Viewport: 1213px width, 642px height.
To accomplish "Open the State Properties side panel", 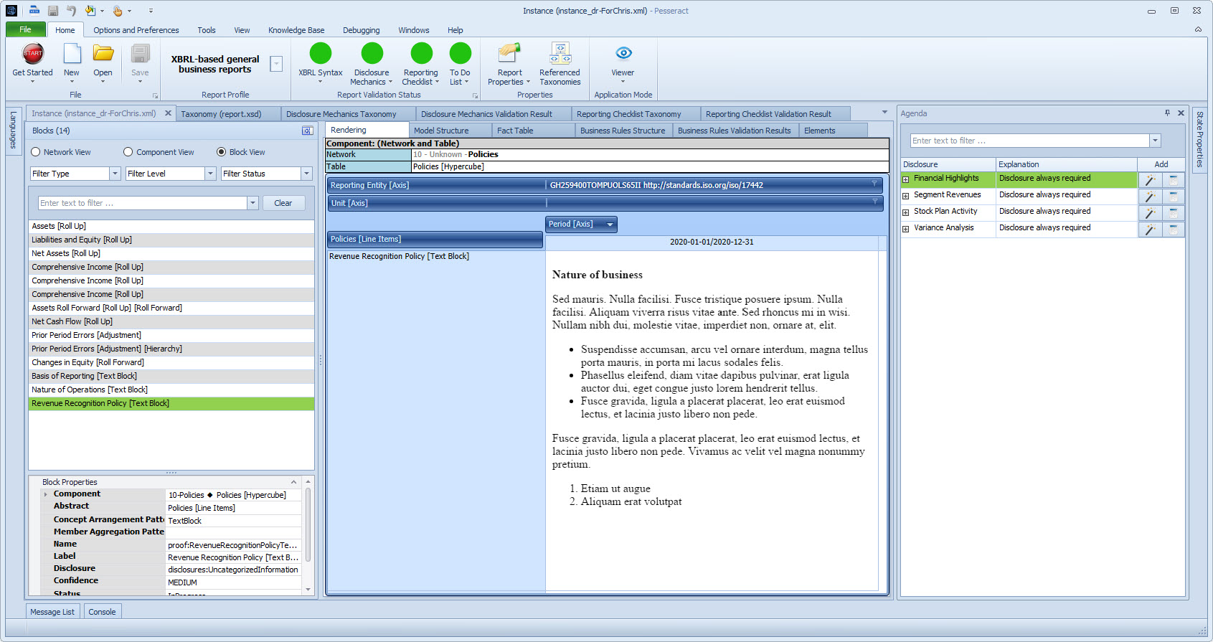I will click(x=1199, y=138).
